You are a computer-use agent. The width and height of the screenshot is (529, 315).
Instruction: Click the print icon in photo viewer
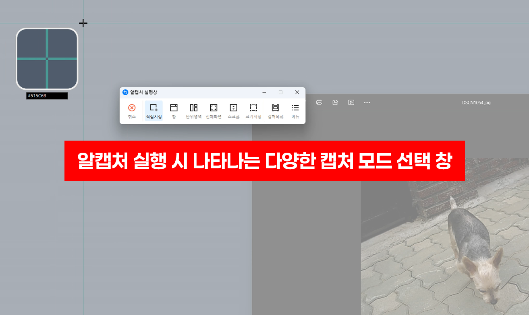point(319,102)
